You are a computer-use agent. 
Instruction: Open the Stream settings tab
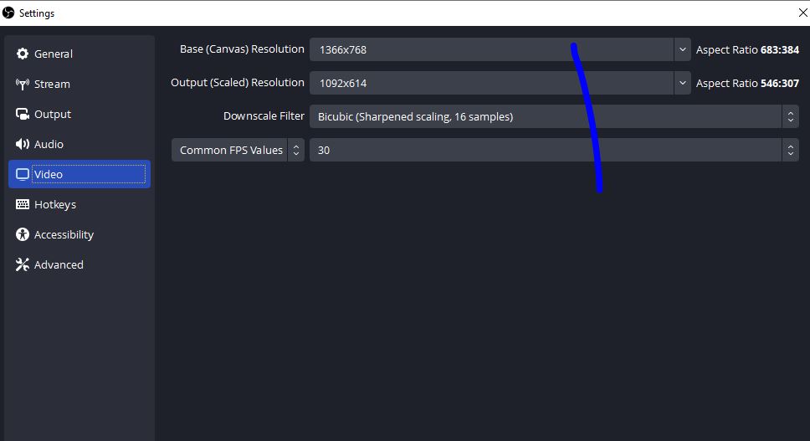(x=52, y=84)
